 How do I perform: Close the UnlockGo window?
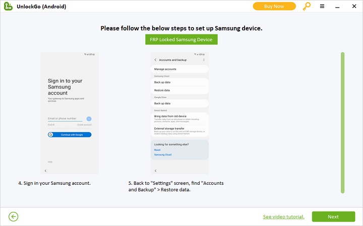354,6
